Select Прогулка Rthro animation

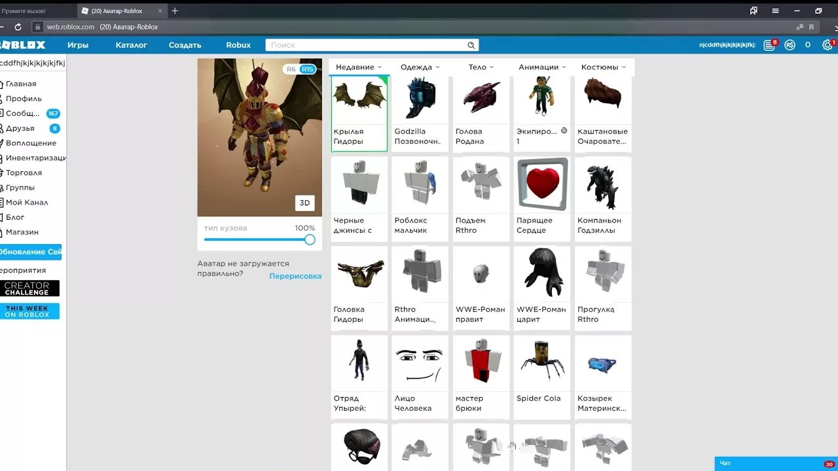(603, 288)
